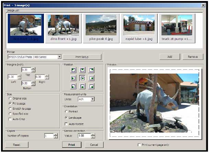Screen dimensions: 209x153
Task: Increase number of copies with up arrow
Action: 56,135
